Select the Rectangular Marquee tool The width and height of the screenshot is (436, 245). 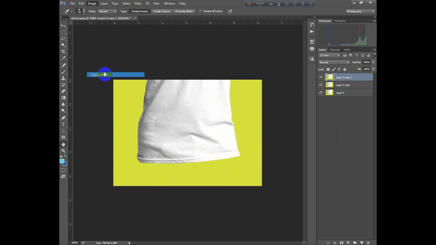click(63, 32)
